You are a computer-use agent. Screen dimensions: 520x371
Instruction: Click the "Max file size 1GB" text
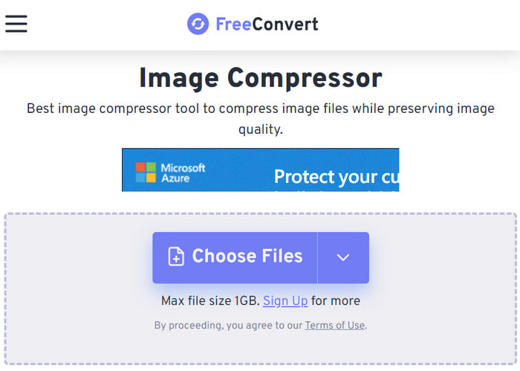coord(210,301)
